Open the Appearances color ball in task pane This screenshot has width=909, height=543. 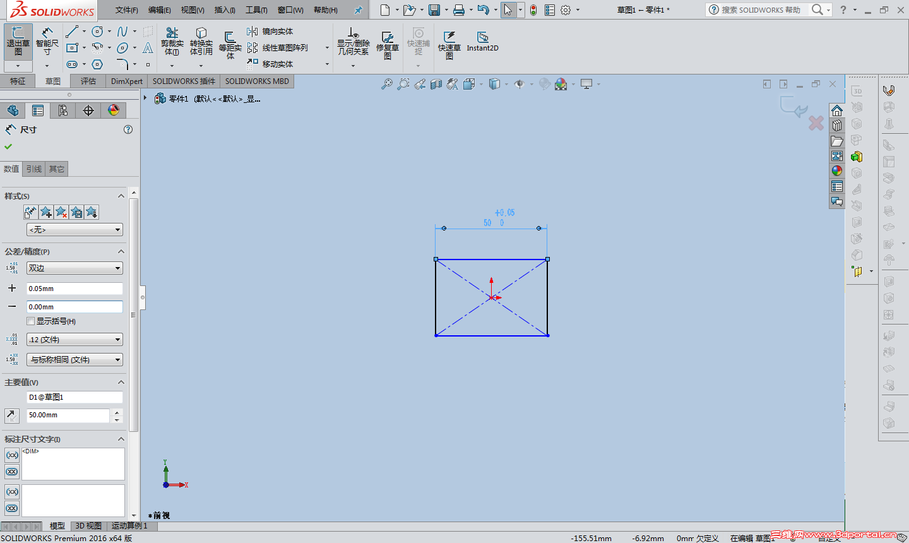(837, 170)
